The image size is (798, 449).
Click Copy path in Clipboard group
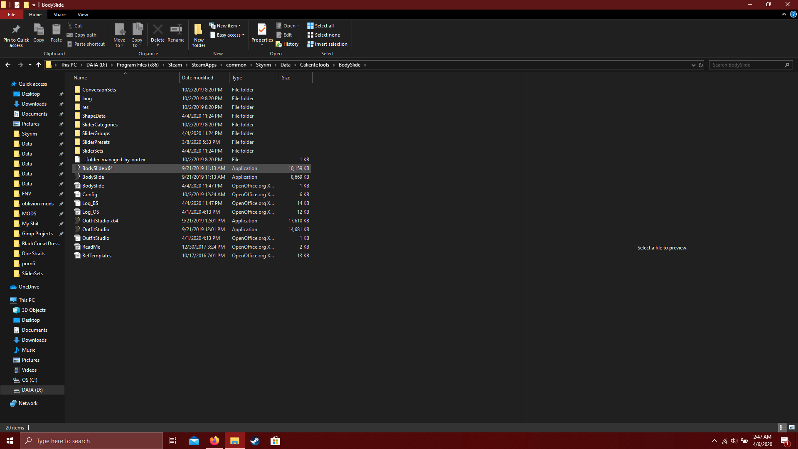[82, 35]
